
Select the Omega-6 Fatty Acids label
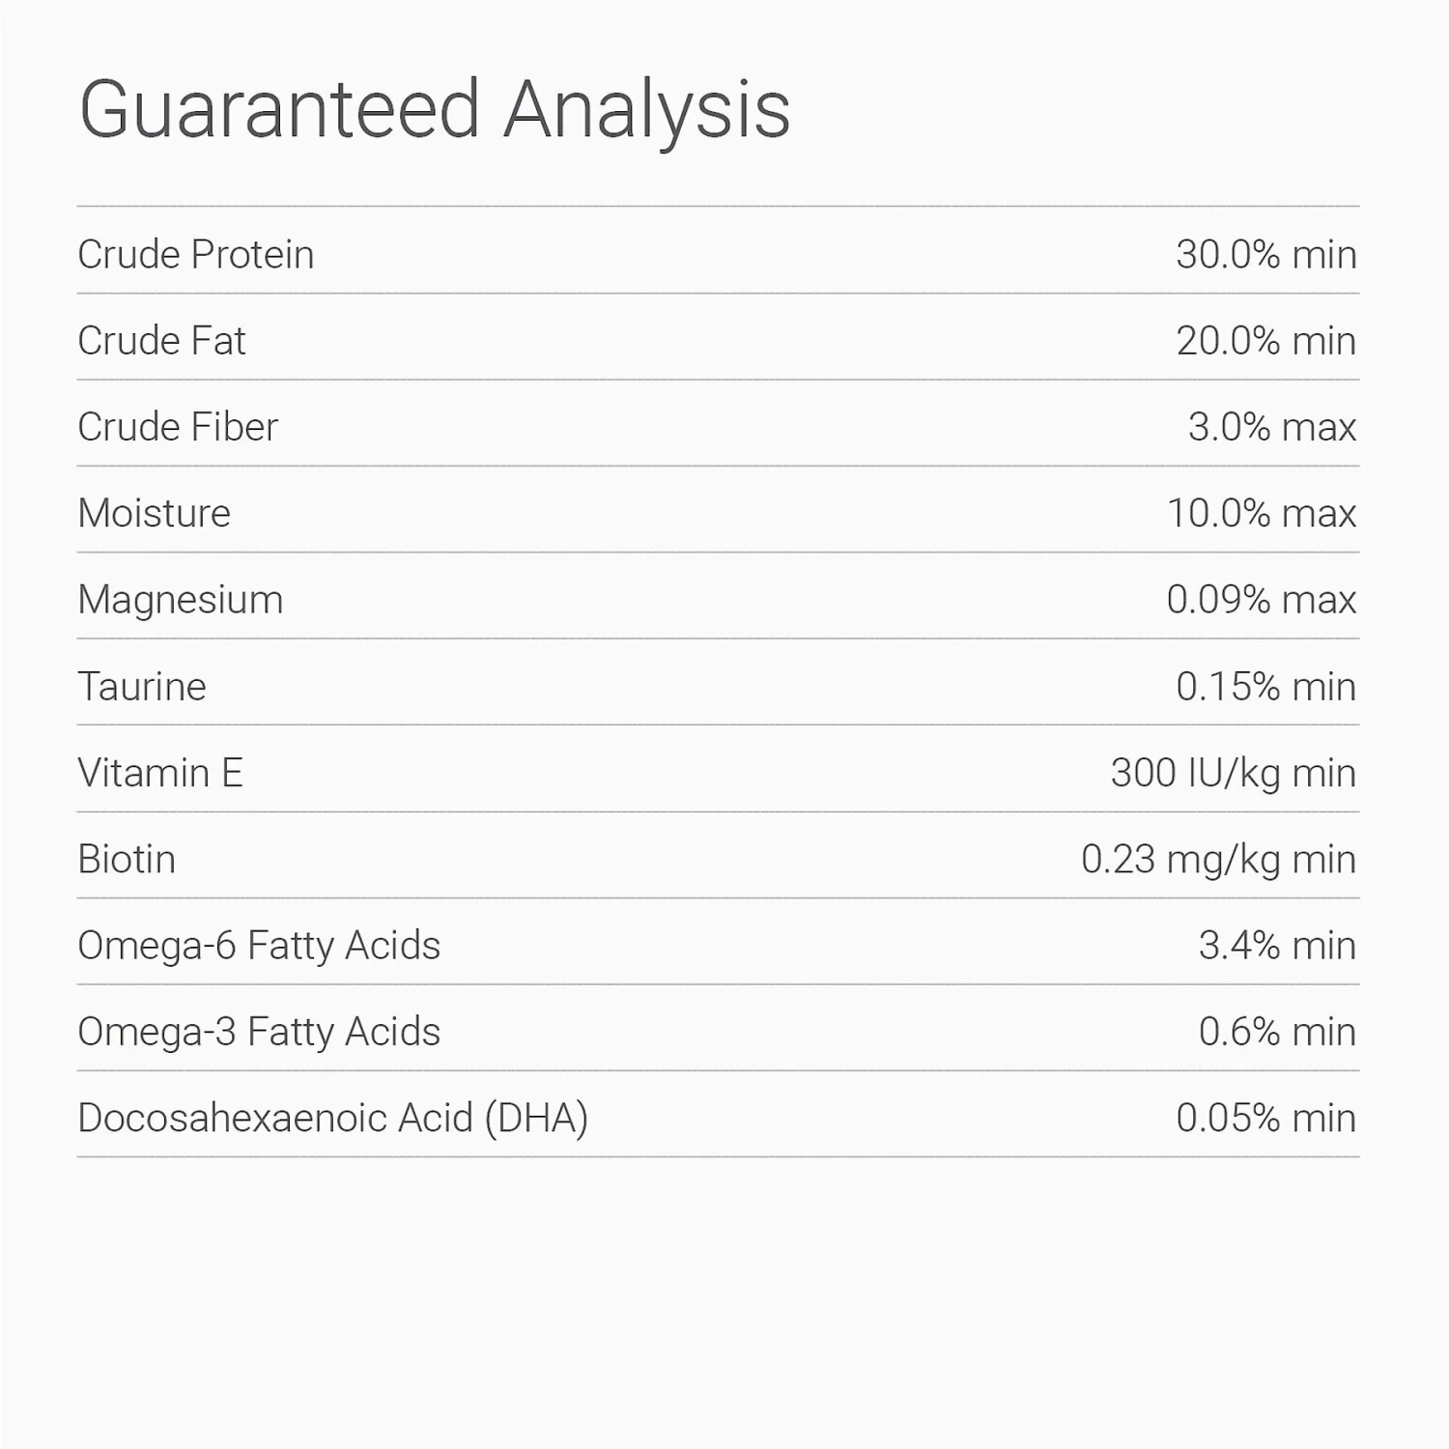259,946
